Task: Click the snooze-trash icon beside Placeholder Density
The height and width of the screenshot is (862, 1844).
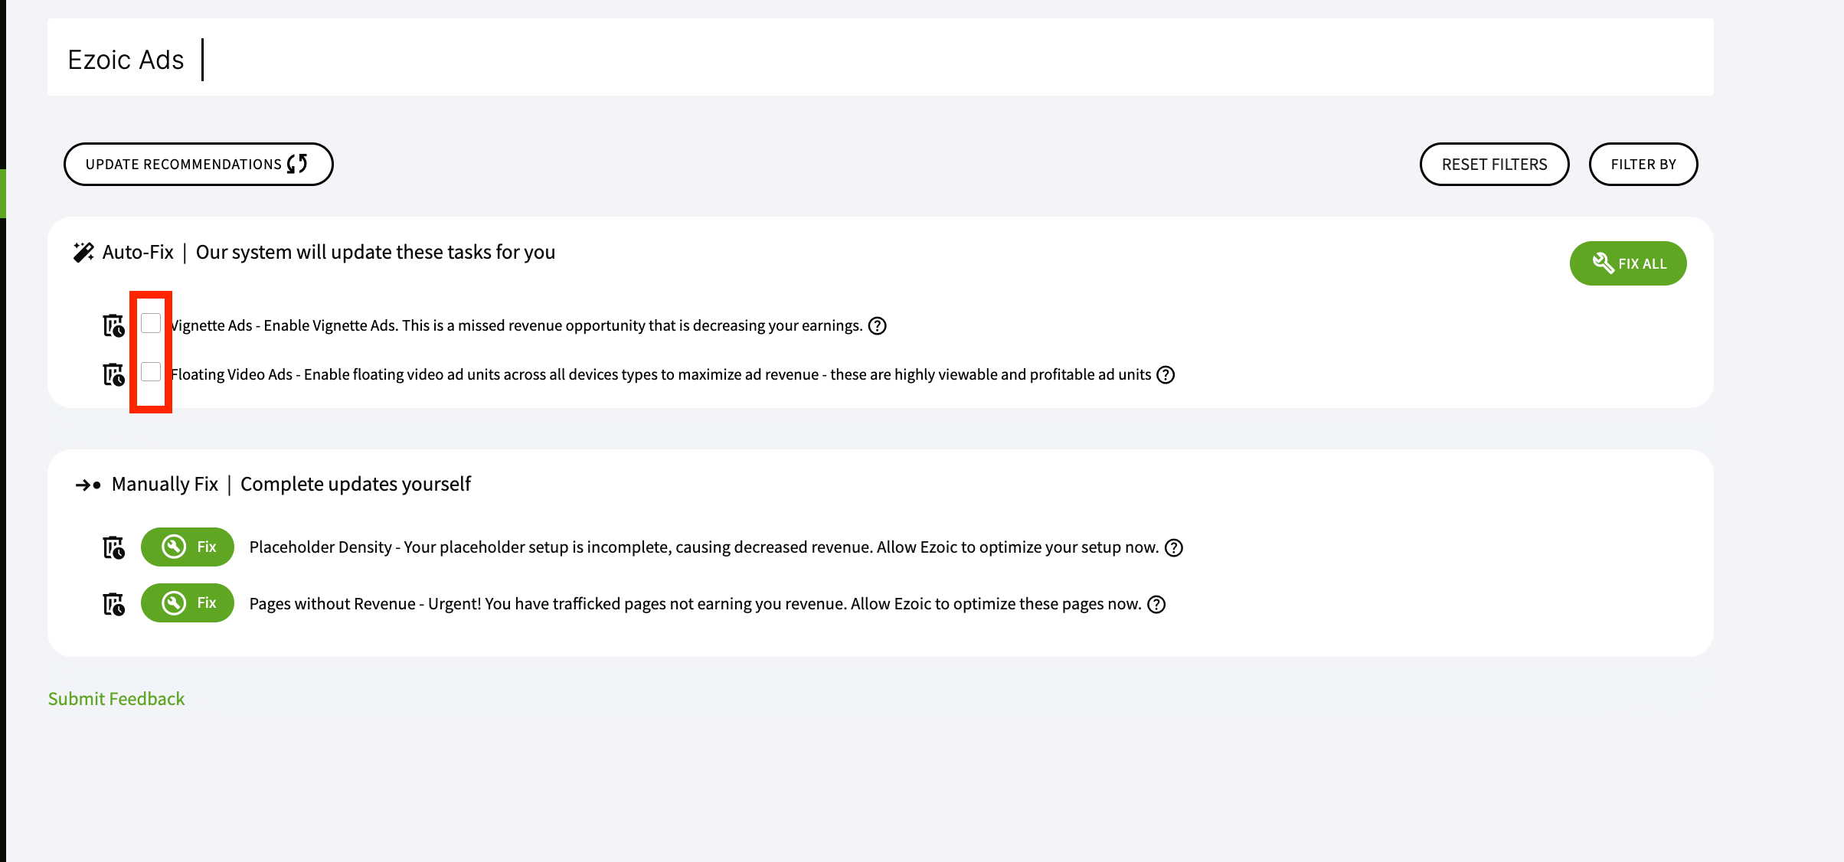Action: (x=113, y=547)
